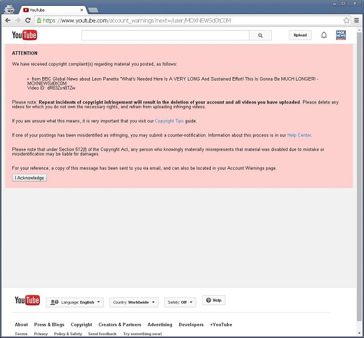The height and width of the screenshot is (338, 364).
Task: Open the Safety Off dropdown
Action: point(180,302)
